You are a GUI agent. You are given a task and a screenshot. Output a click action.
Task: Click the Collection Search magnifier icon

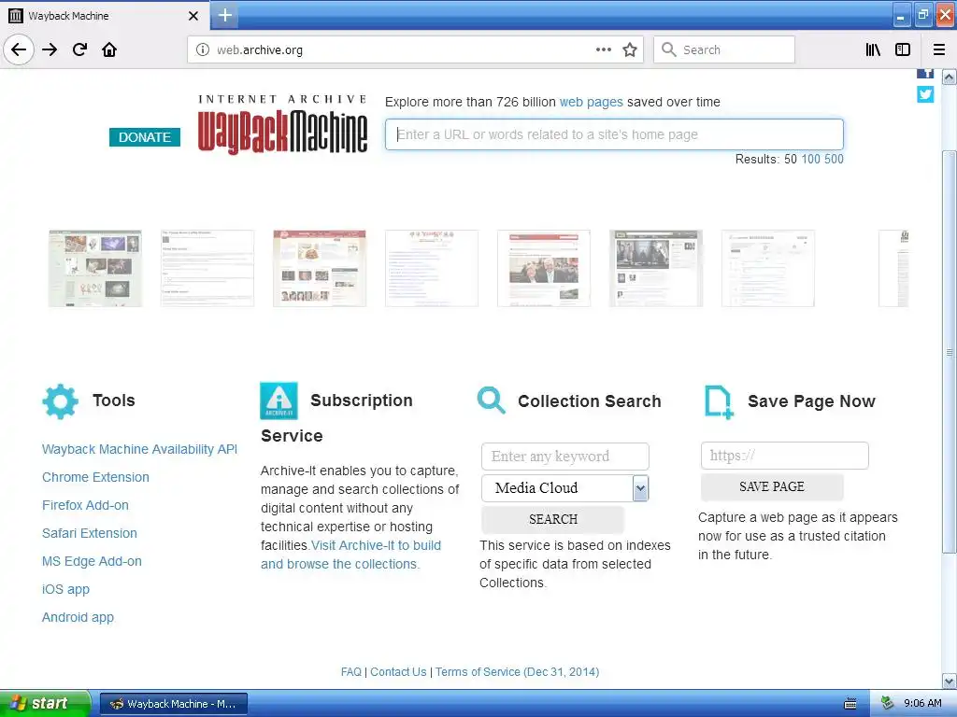click(x=492, y=401)
